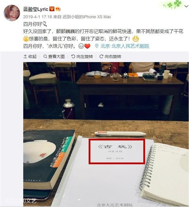Click the 收起 upward arrow icon

25,56
